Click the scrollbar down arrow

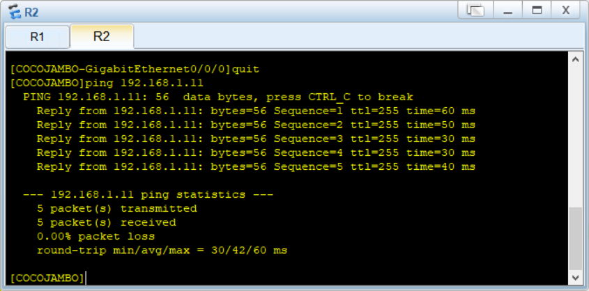pyautogui.click(x=575, y=278)
